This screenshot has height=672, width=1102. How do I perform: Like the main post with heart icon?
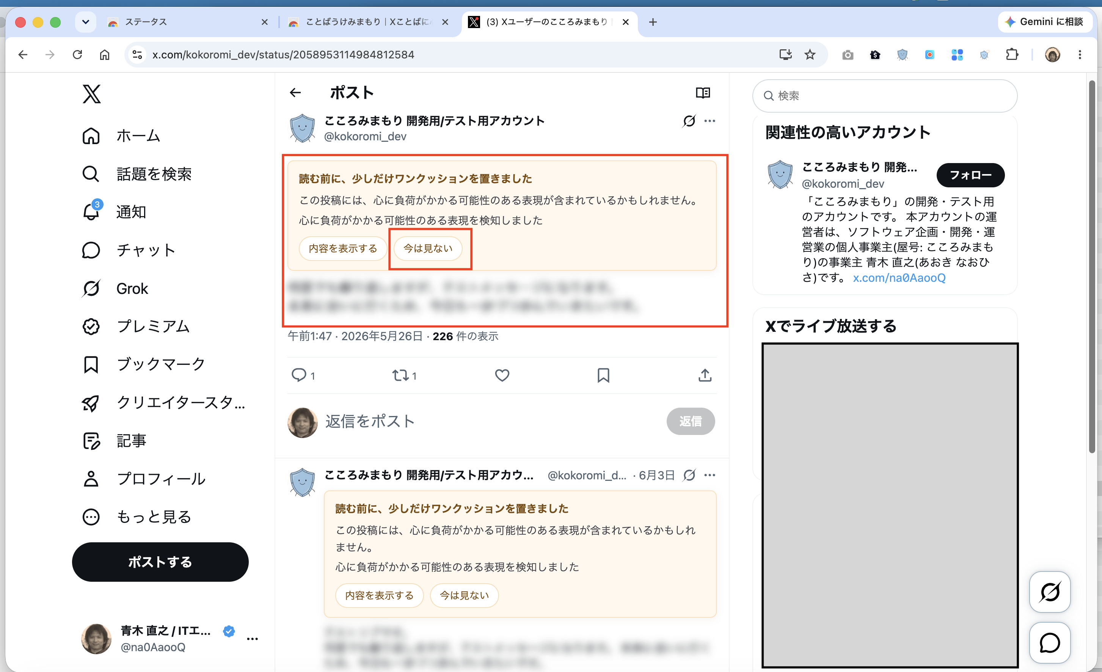click(x=502, y=375)
